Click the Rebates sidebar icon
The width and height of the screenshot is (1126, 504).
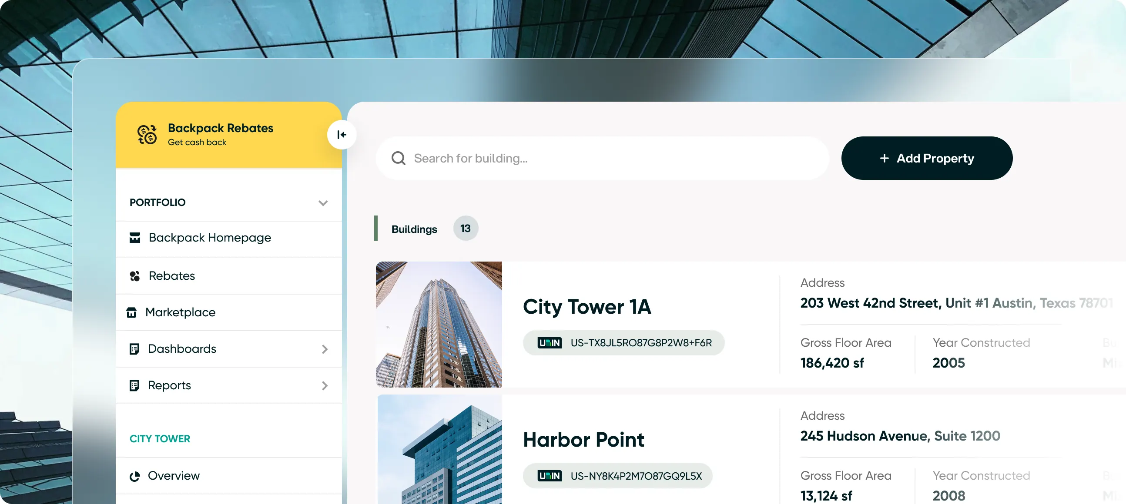(134, 276)
